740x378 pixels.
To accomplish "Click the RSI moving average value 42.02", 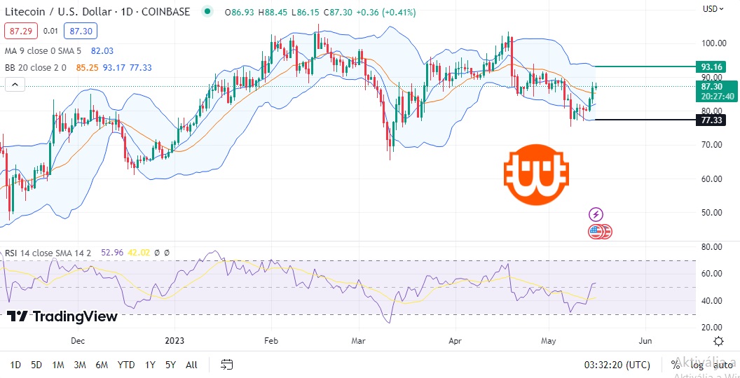I will click(139, 253).
